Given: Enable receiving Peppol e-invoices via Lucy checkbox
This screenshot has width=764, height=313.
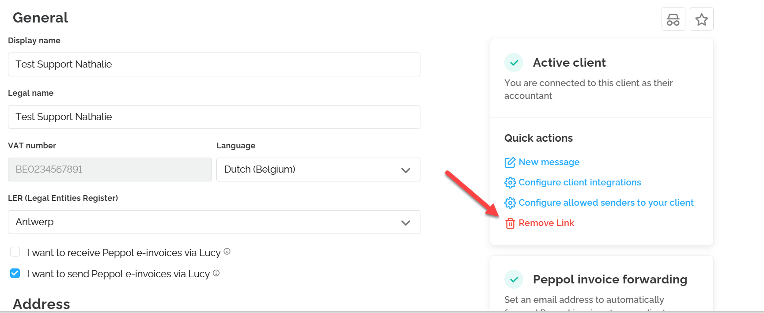Looking at the screenshot, I should (x=15, y=252).
